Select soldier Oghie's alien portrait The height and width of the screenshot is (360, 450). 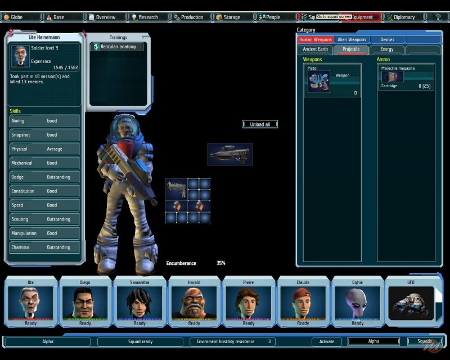coord(357,303)
